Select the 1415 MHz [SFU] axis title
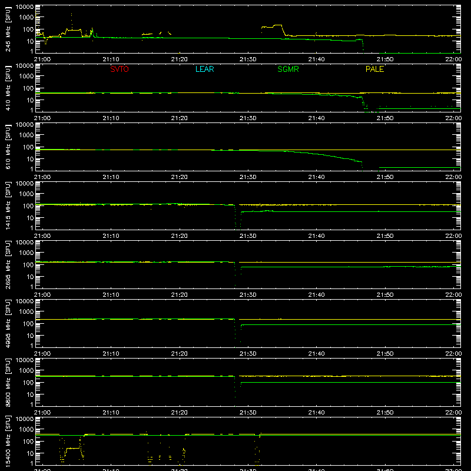The image size is (471, 471). pos(8,205)
